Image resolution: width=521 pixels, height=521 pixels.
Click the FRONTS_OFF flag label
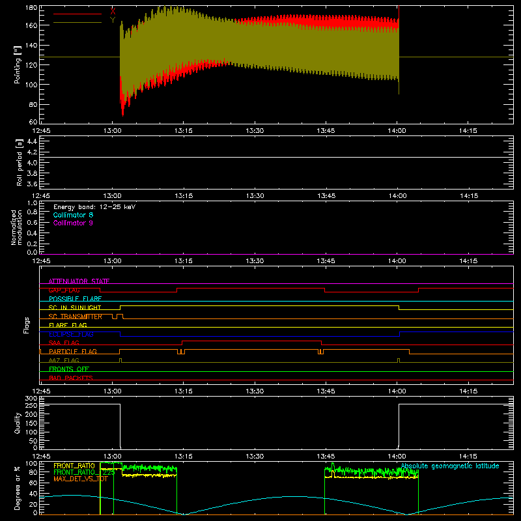pos(69,369)
